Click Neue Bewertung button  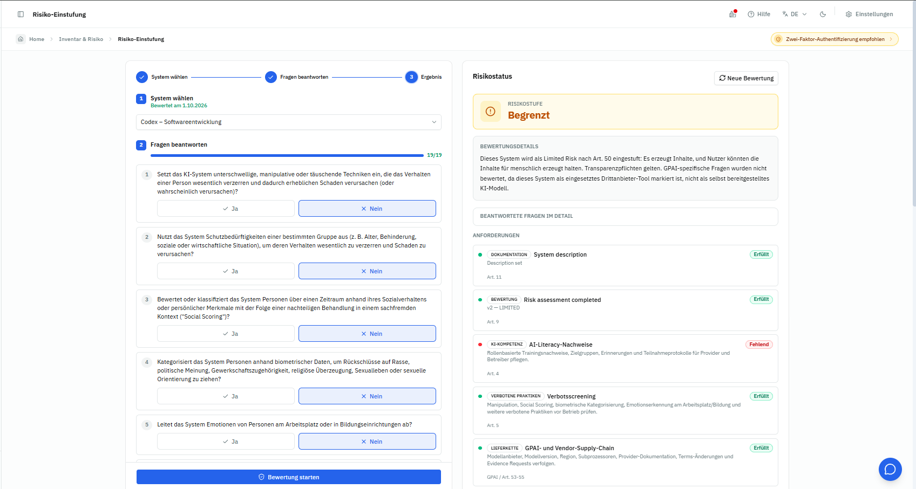[x=746, y=78]
